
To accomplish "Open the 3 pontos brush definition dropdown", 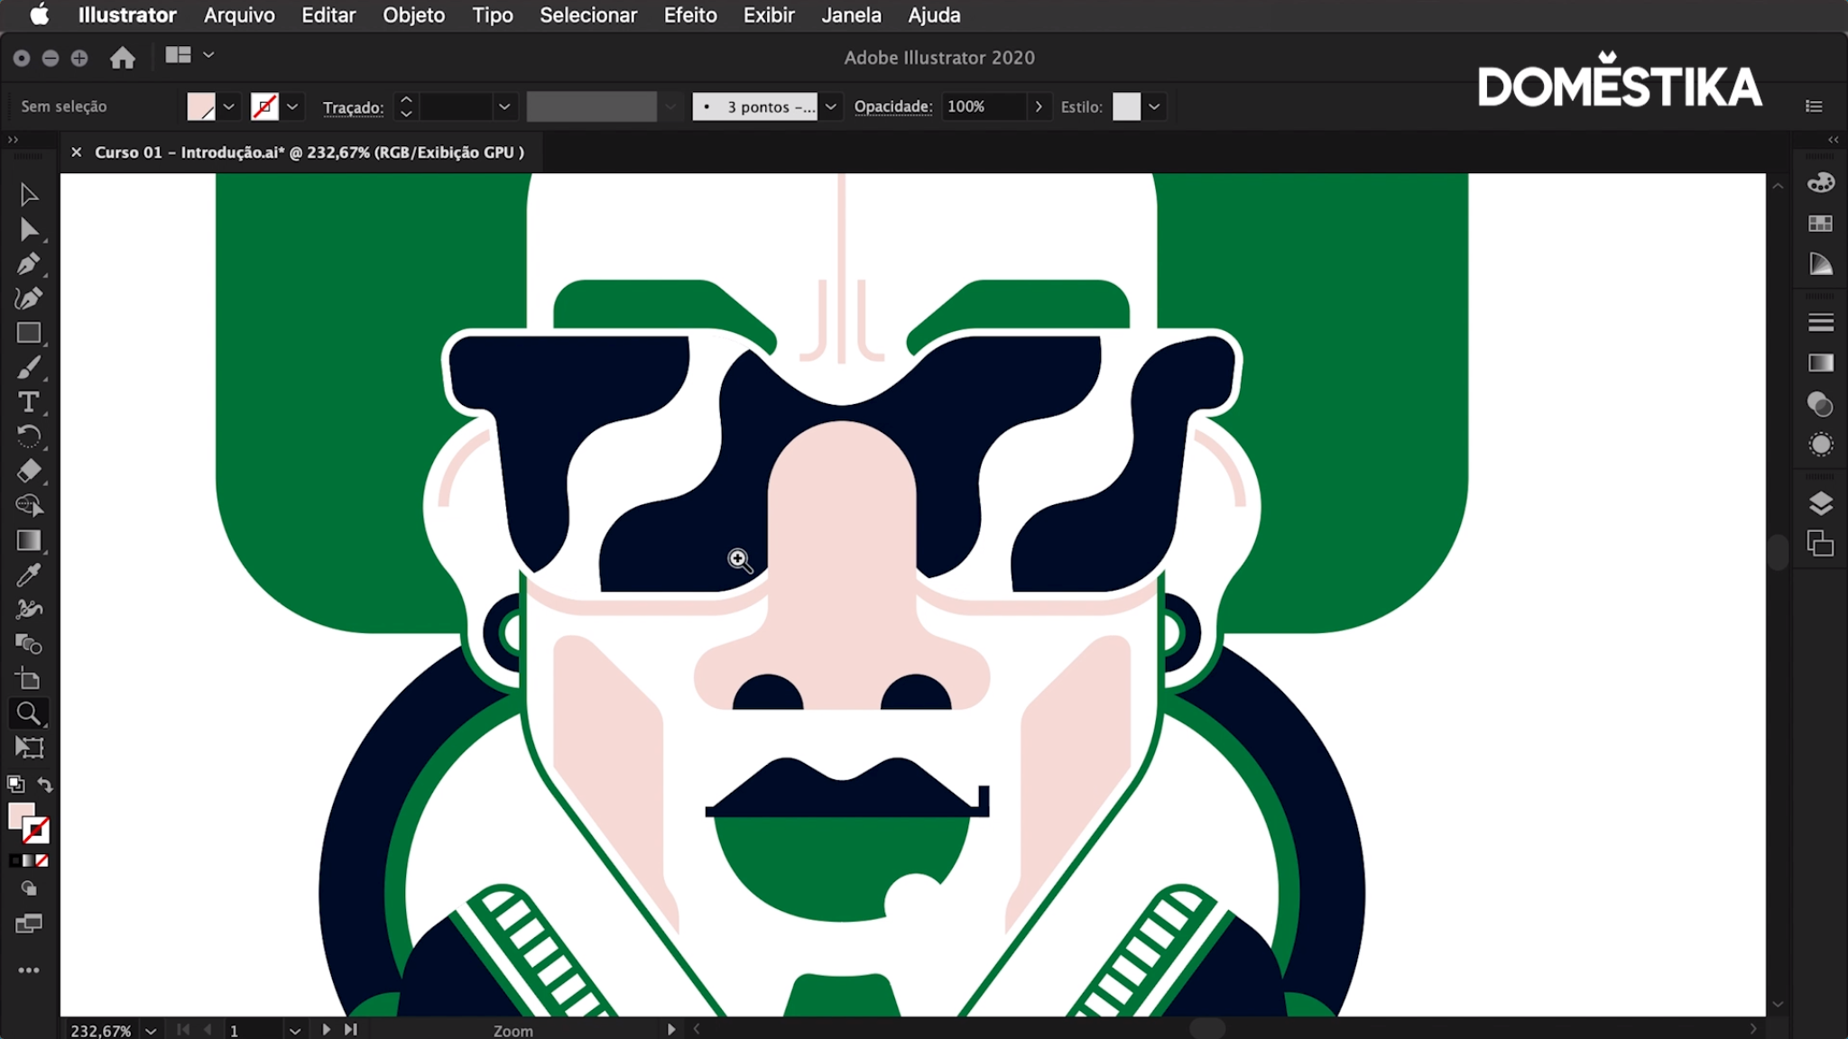I will tap(830, 106).
